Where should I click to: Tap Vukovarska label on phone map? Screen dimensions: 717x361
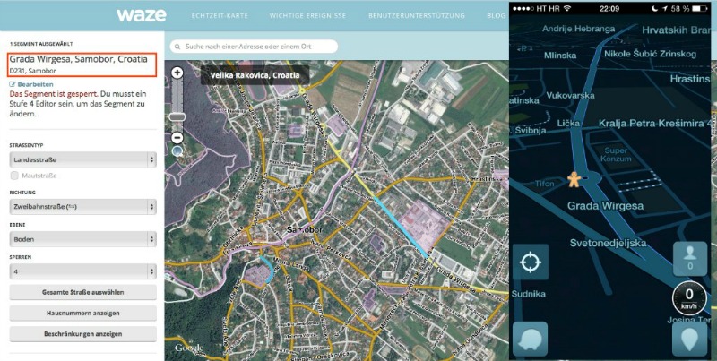coord(570,96)
